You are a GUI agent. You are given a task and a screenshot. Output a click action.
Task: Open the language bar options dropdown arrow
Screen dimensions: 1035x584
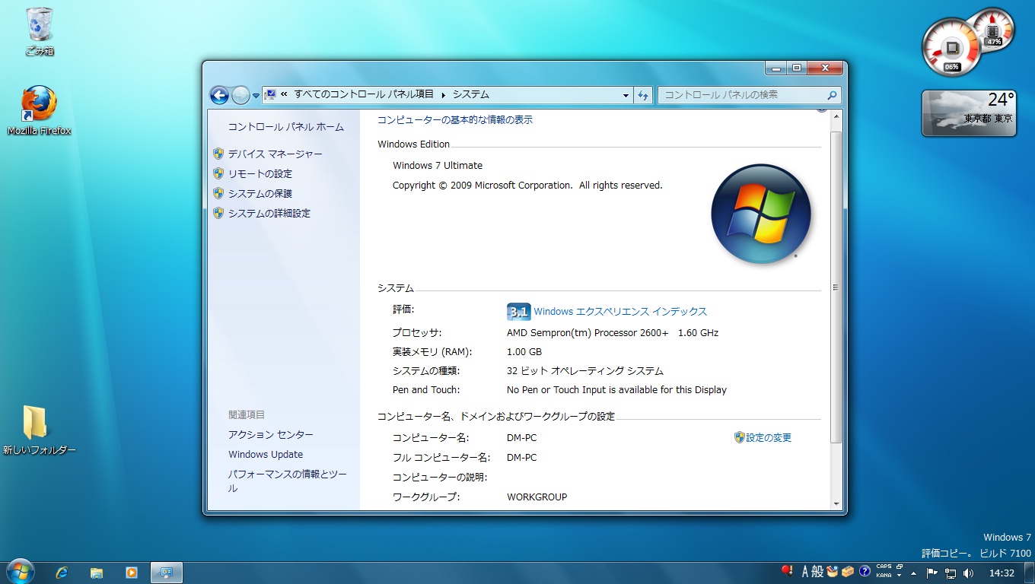(x=900, y=576)
